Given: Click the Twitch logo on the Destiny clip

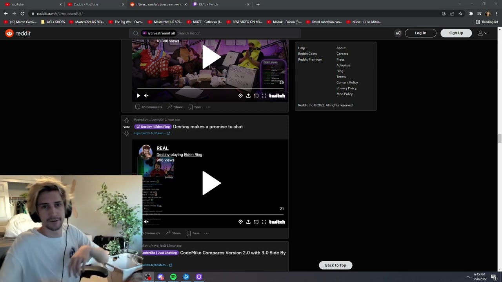Looking at the screenshot, I should click(277, 222).
